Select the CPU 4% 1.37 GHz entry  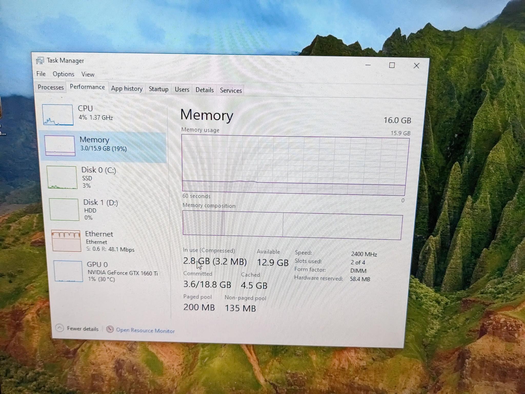point(103,115)
